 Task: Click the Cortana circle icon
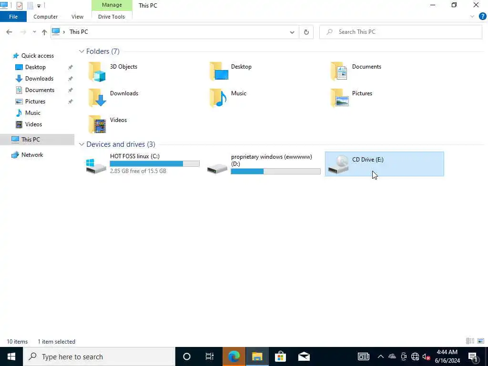187,356
